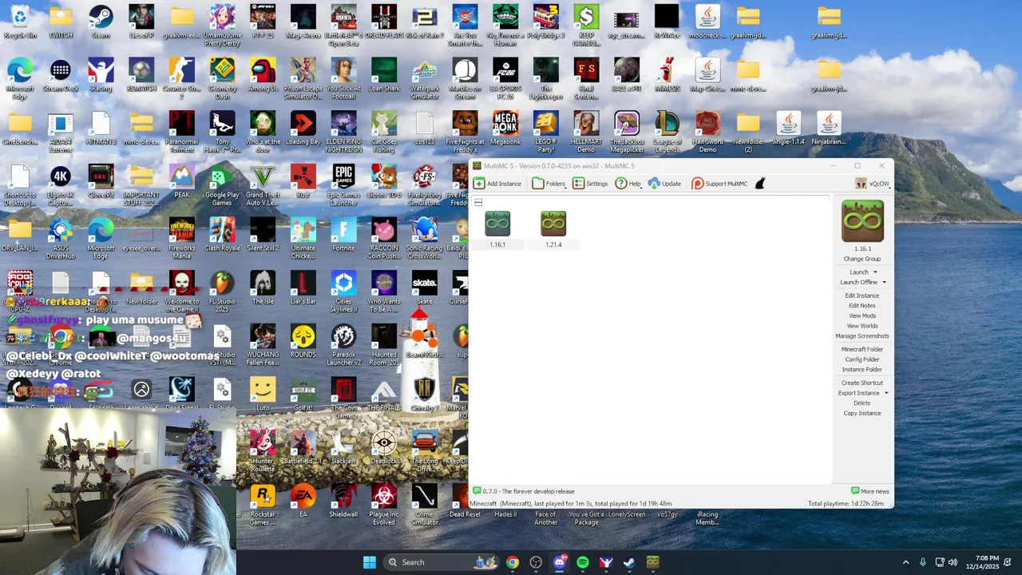
Task: Click the taskbar Search box
Action: [440, 562]
